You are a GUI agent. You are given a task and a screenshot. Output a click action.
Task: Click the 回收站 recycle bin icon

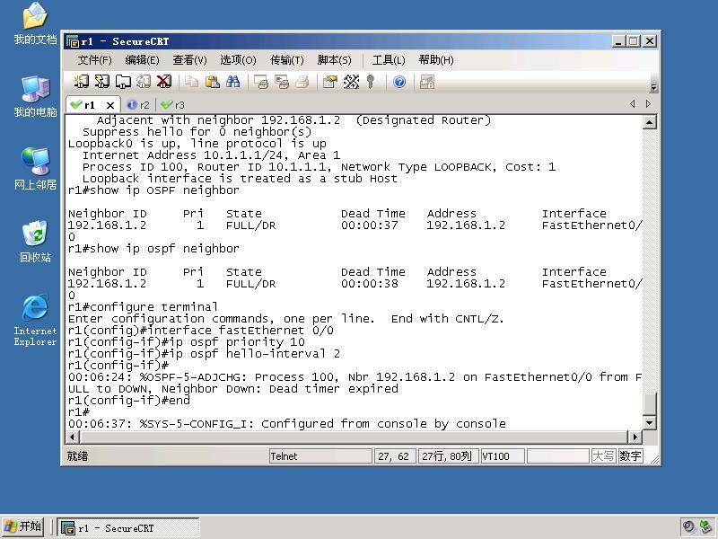(x=35, y=242)
